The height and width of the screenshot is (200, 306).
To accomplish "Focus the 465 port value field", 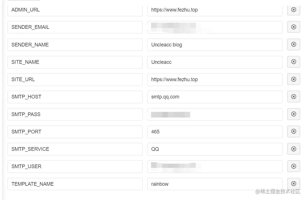I will [215, 132].
